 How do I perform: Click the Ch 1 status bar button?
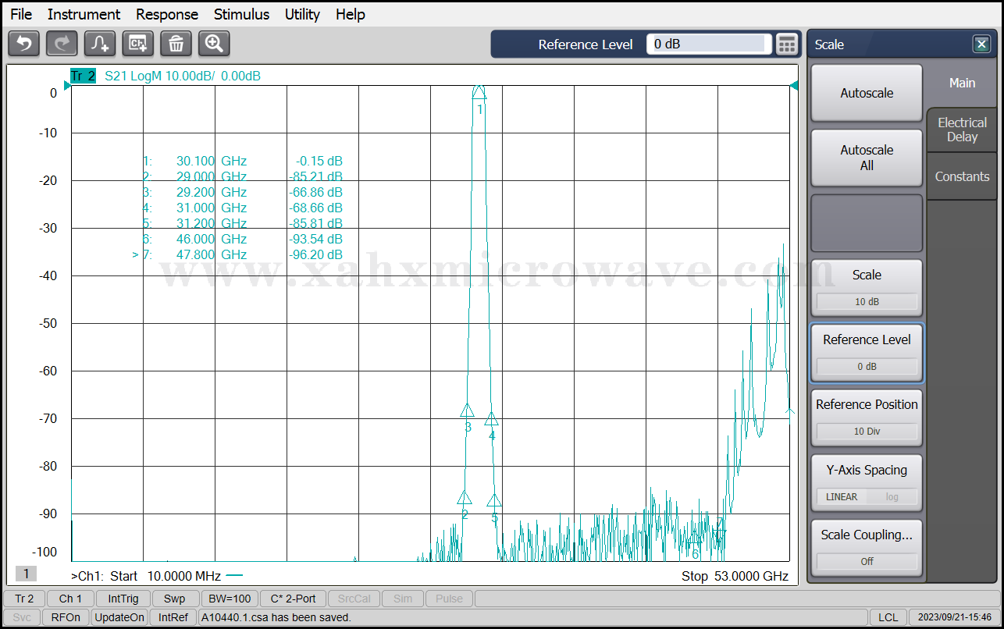tap(70, 599)
